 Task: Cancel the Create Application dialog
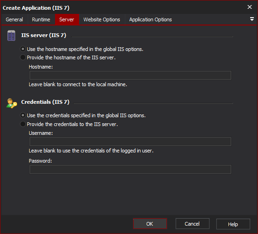pyautogui.click(x=192, y=224)
